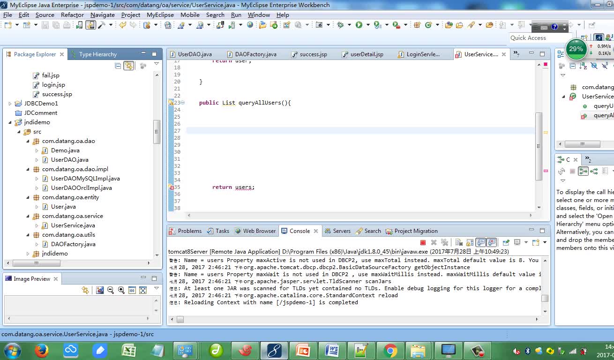Close the UserService.java editor tab

pyautogui.click(x=504, y=54)
